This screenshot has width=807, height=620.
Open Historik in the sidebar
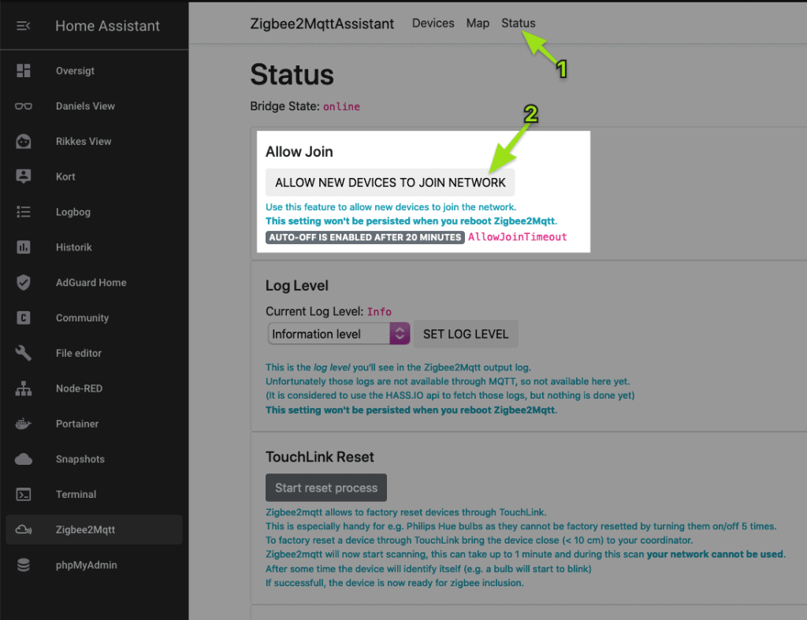coord(95,247)
